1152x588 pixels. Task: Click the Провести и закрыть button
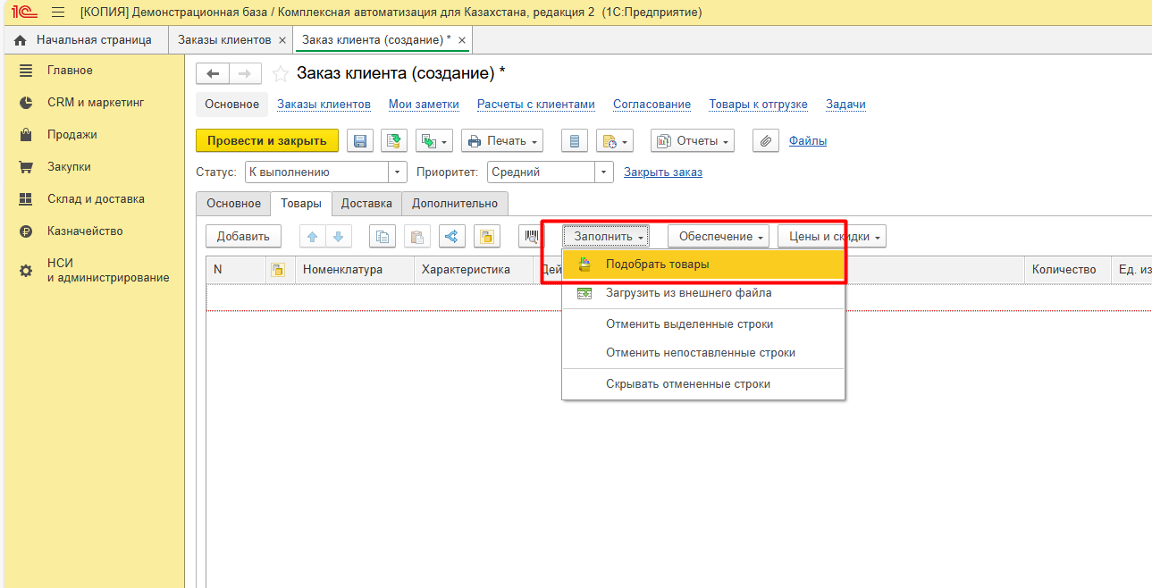pyautogui.click(x=266, y=141)
